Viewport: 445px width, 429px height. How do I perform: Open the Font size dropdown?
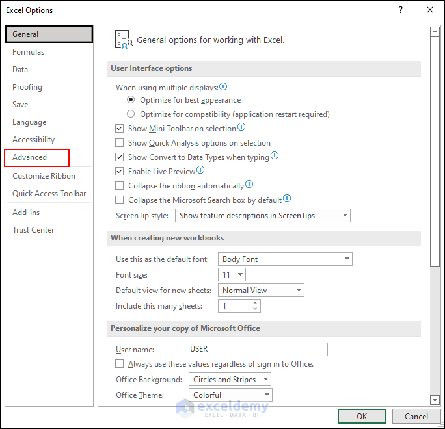tap(232, 274)
